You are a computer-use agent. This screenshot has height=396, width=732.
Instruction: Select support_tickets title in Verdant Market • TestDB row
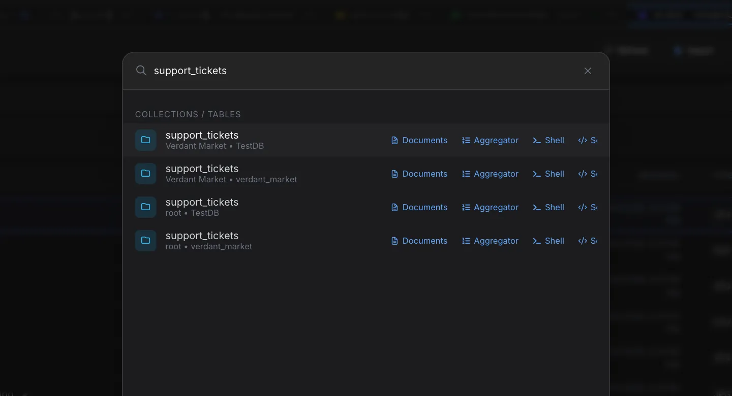tap(202, 135)
